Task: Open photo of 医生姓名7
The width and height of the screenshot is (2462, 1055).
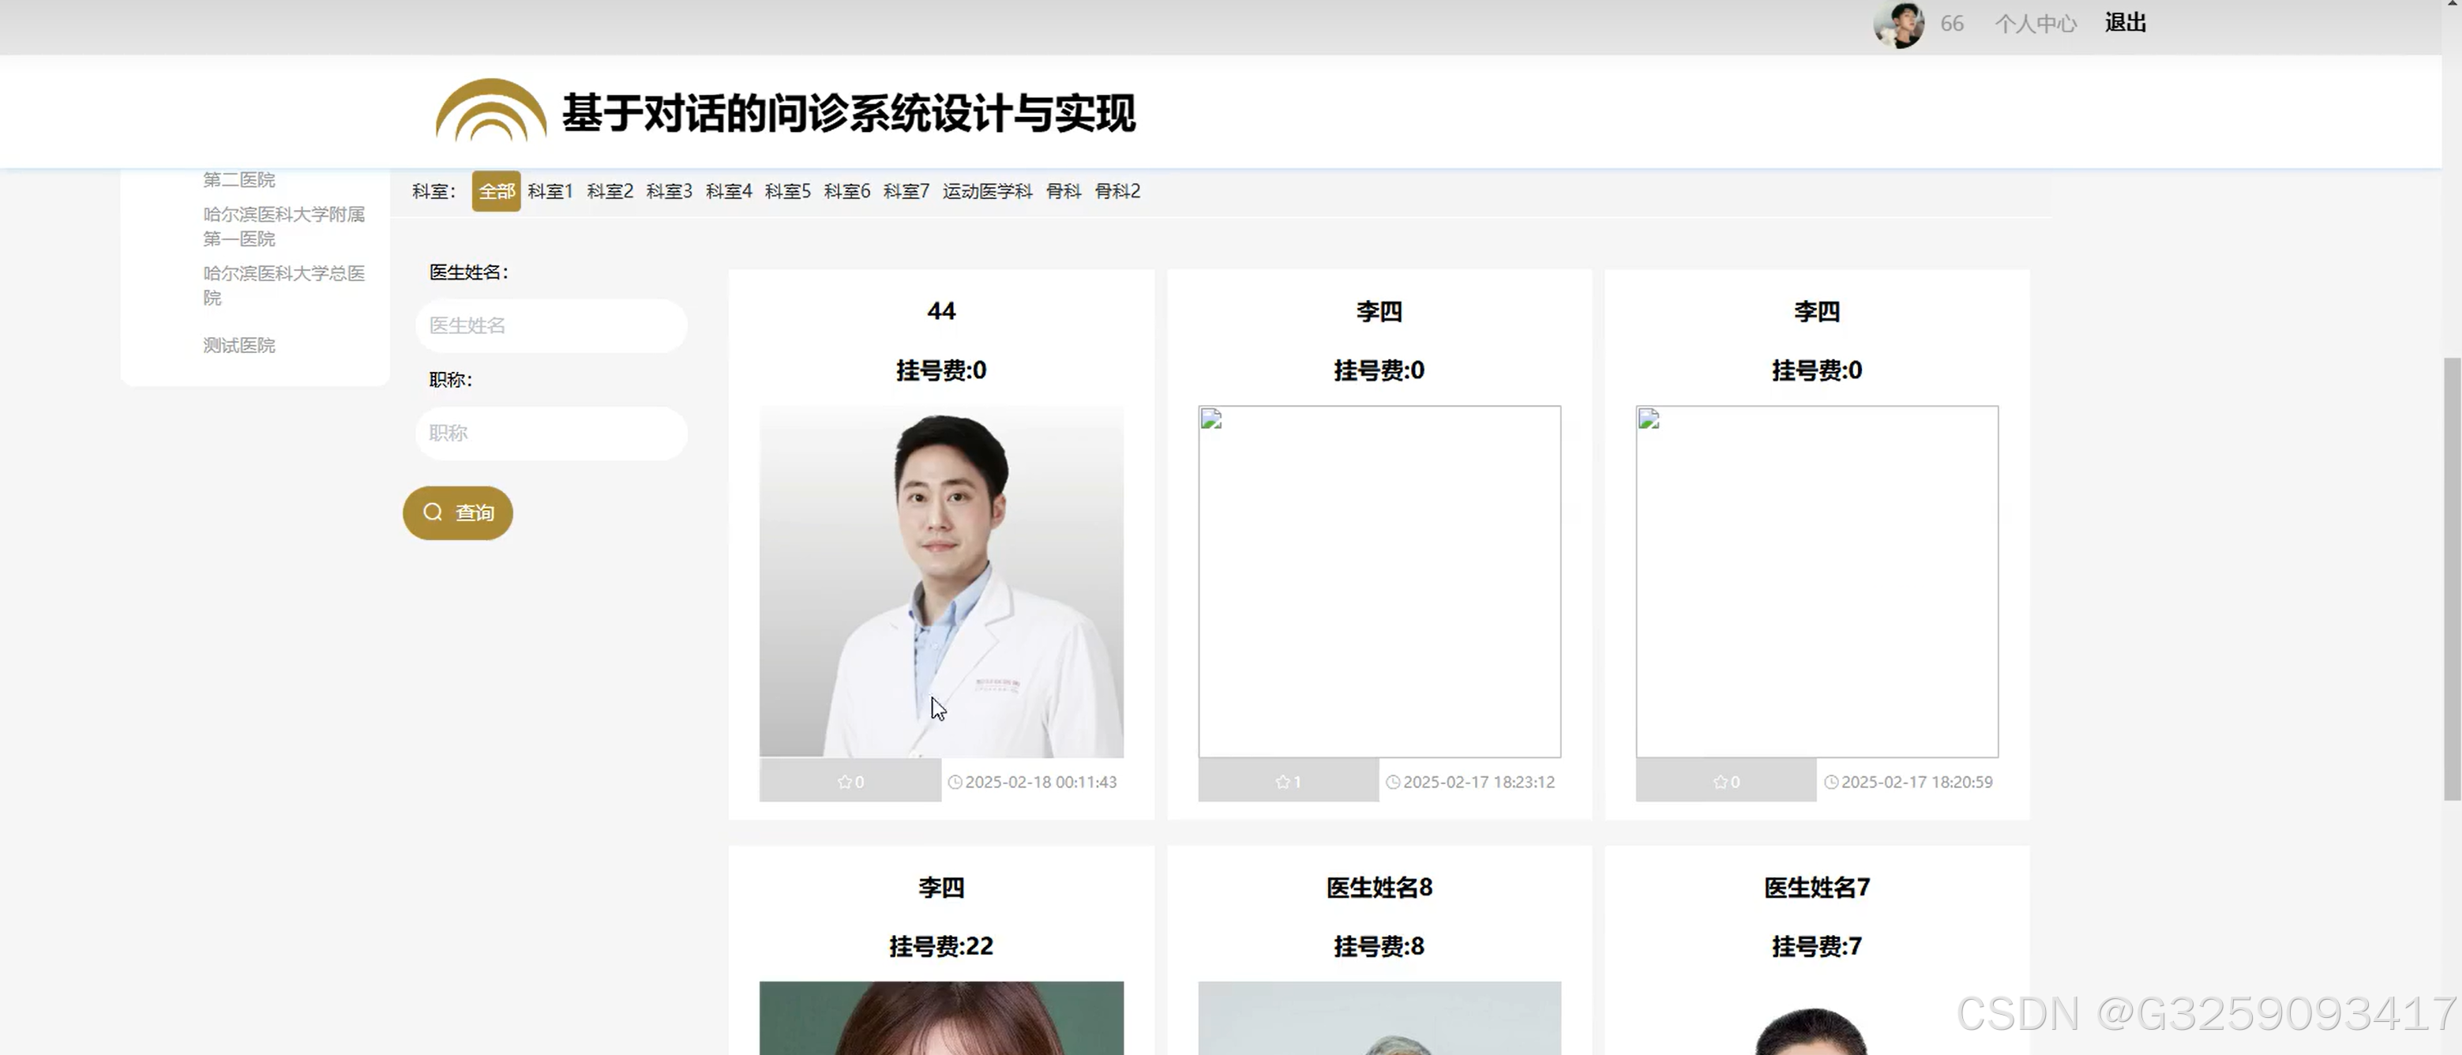Action: pos(1817,1018)
